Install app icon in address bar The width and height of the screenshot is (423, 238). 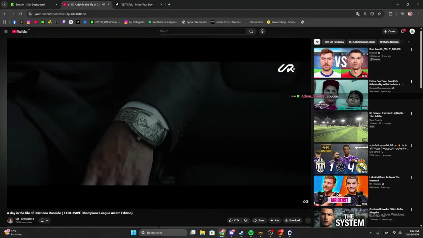coord(372,14)
